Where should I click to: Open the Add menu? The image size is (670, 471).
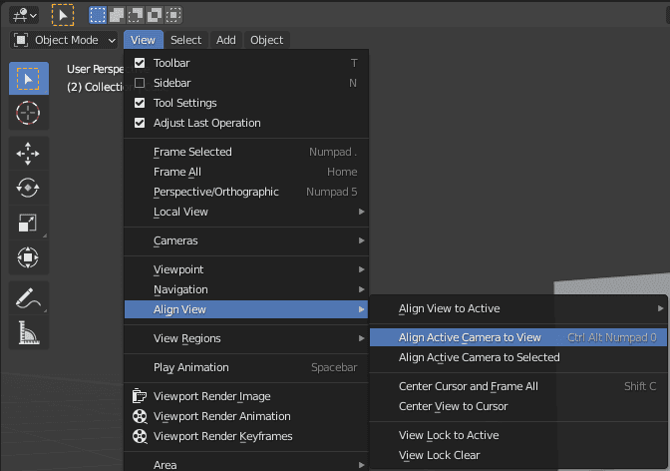pyautogui.click(x=226, y=40)
